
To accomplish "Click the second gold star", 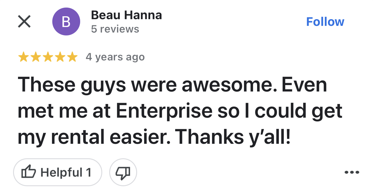I will tap(36, 57).
